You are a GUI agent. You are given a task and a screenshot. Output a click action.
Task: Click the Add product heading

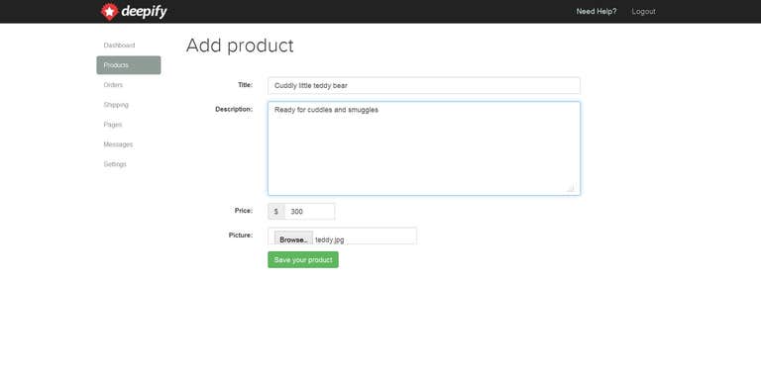pyautogui.click(x=240, y=46)
